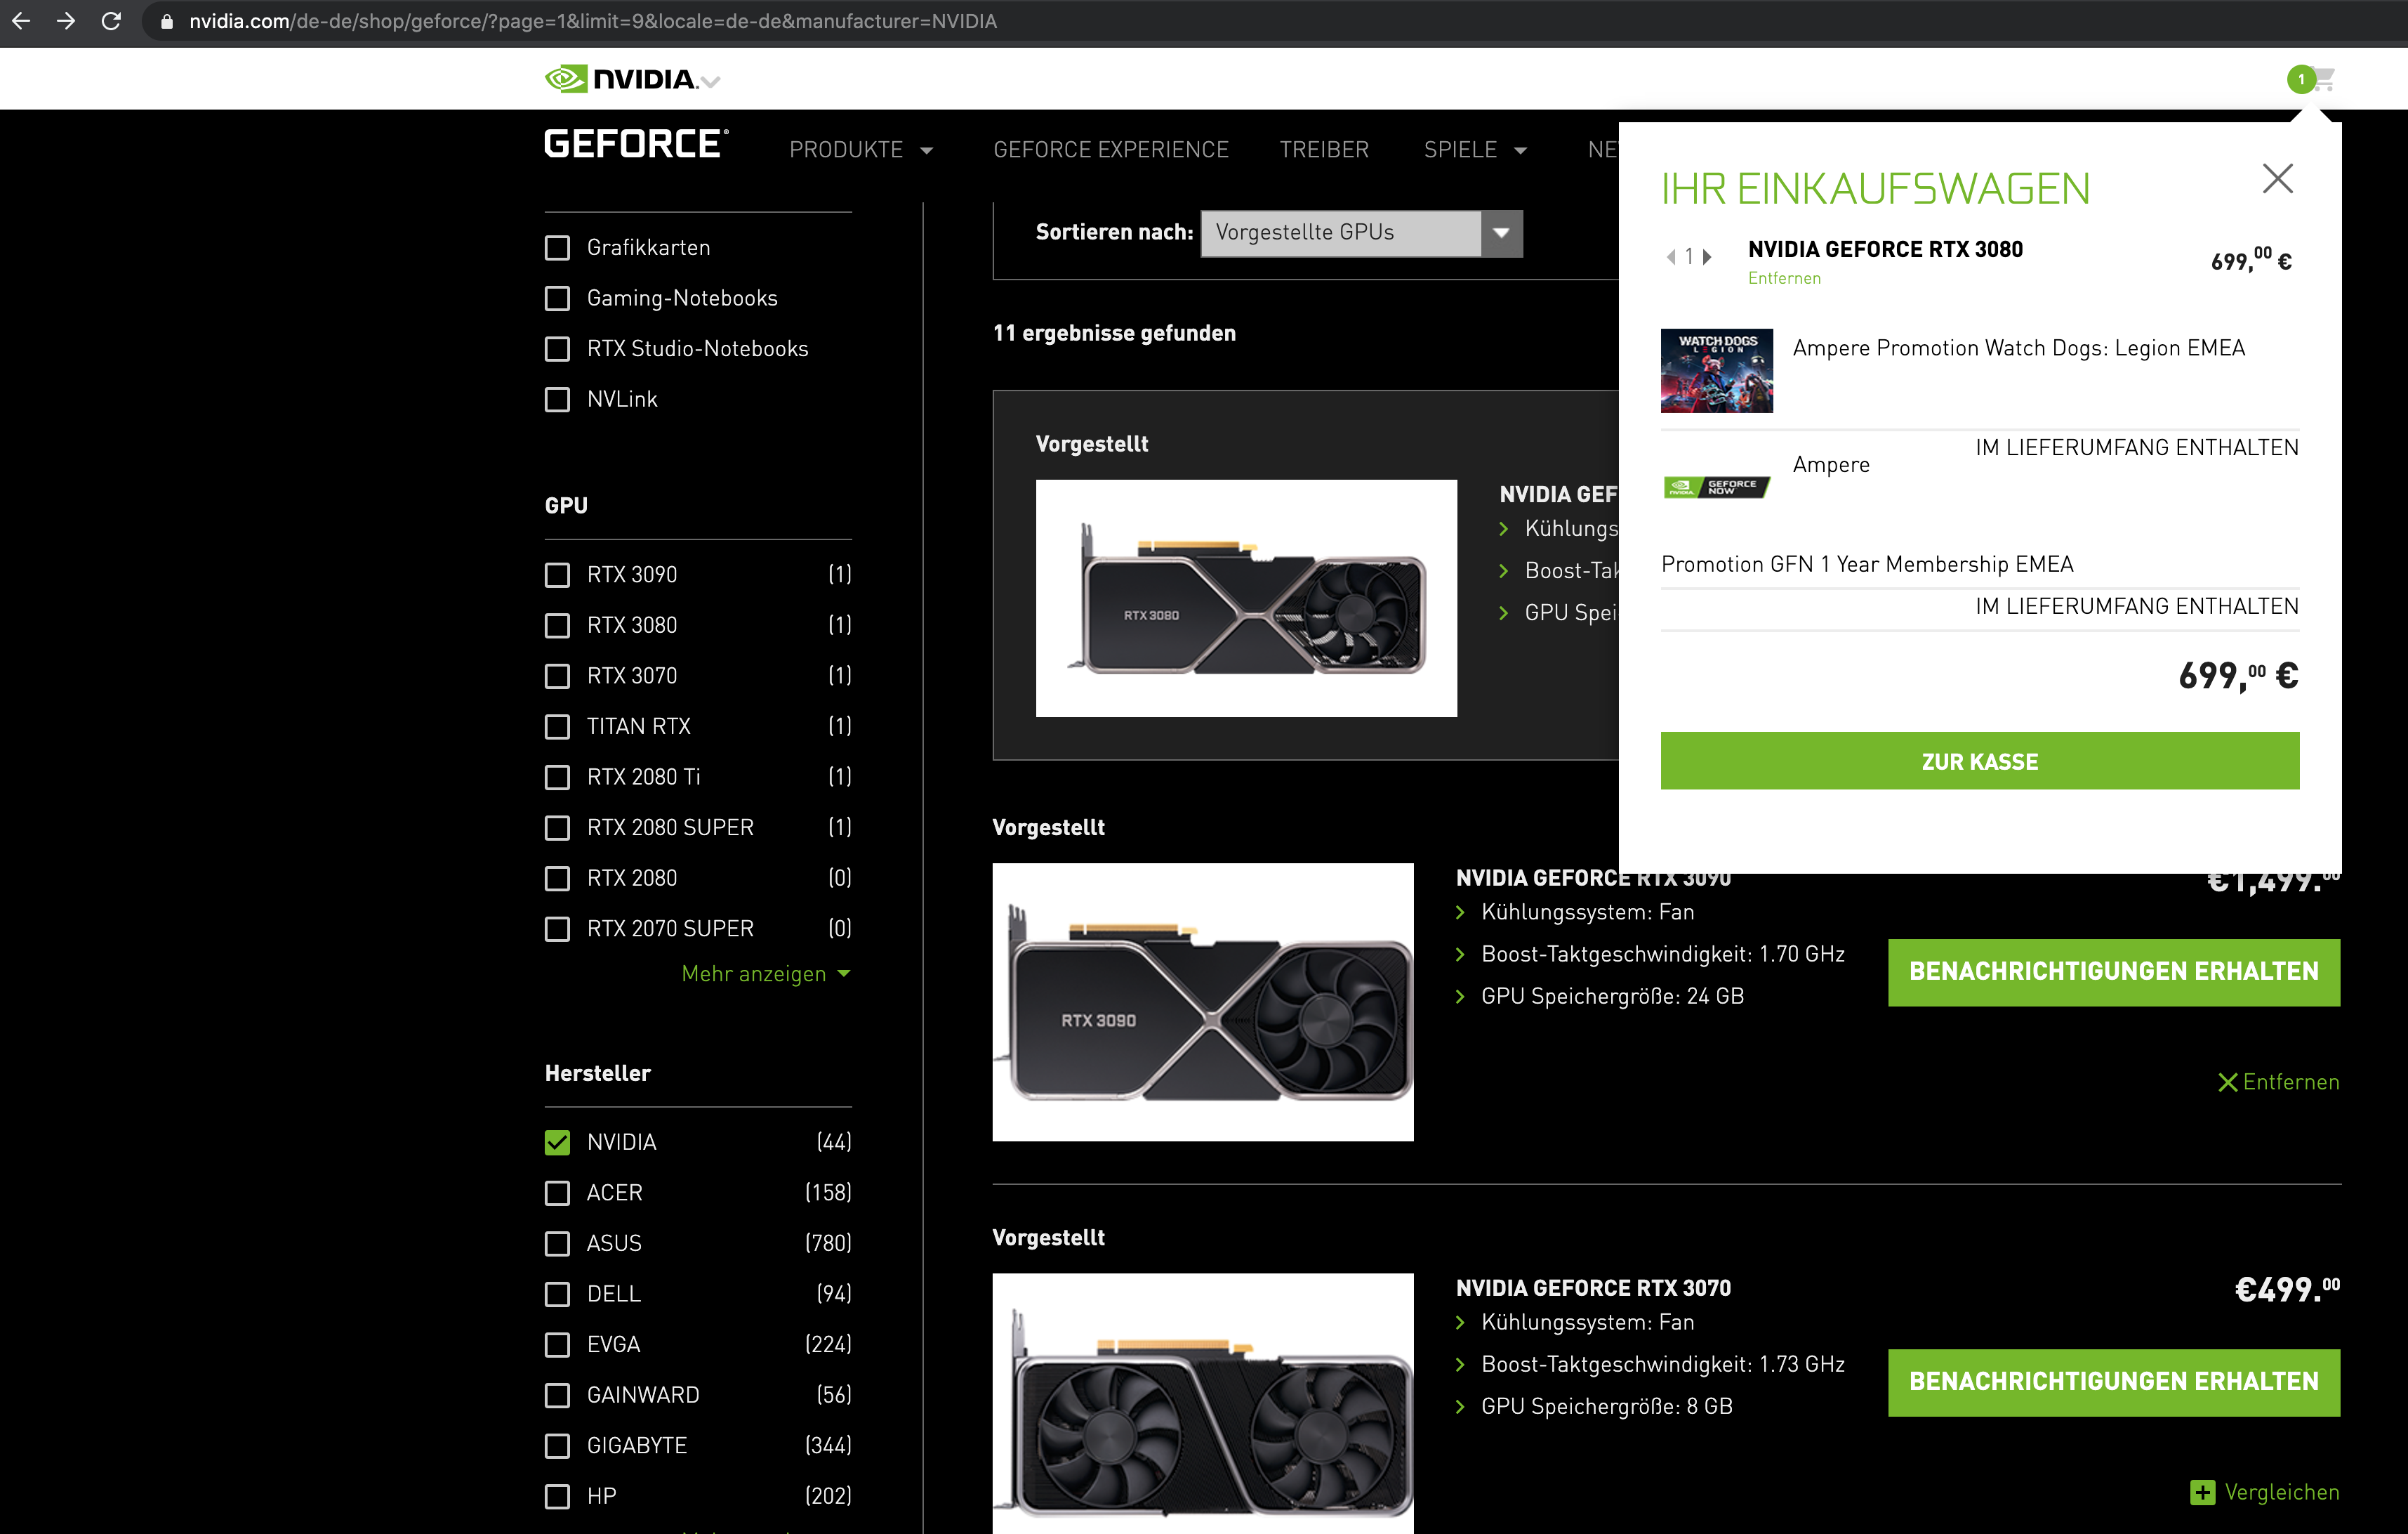Open the PRODUKTE dropdown menu

pos(860,150)
